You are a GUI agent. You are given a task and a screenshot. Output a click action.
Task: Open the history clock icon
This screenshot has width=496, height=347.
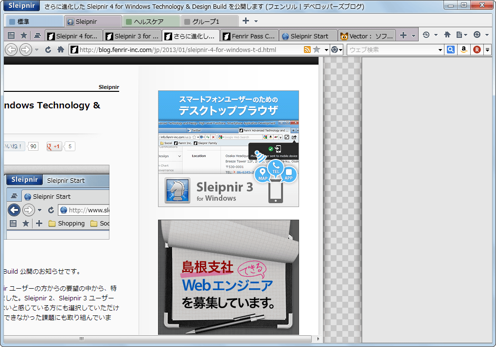(426, 35)
